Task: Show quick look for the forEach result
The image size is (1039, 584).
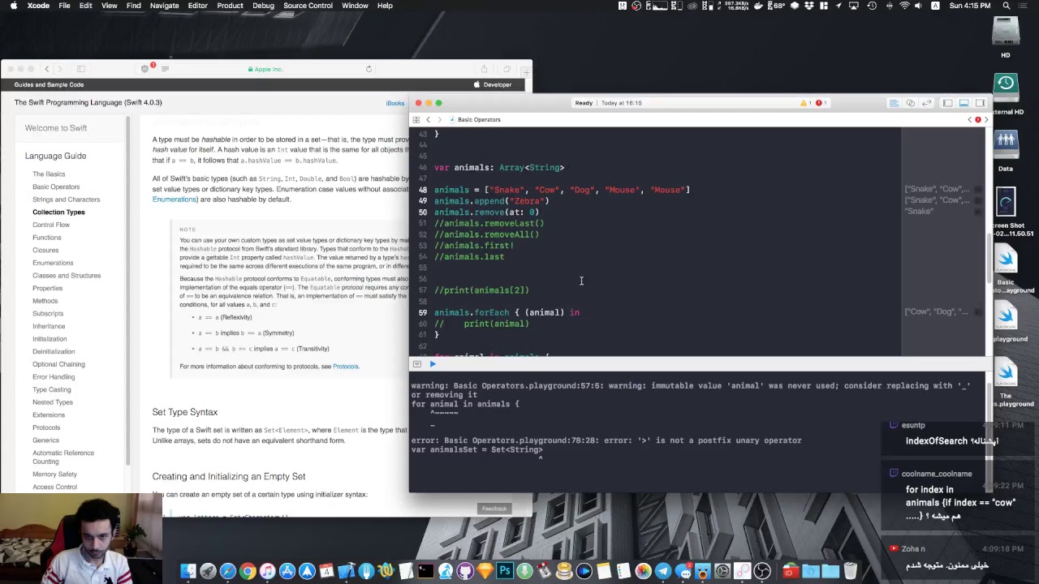Action: (x=977, y=311)
